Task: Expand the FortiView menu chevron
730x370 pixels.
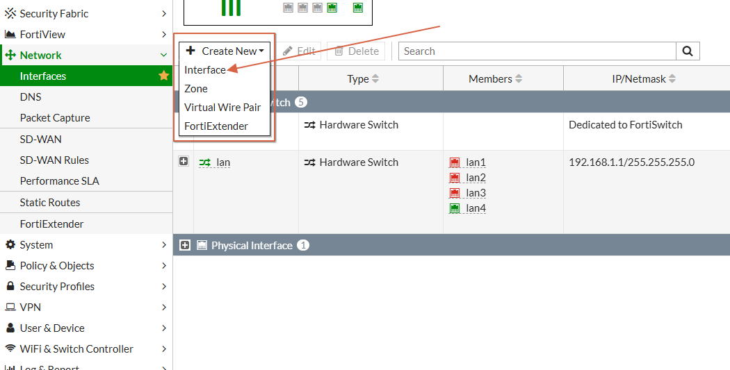Action: pyautogui.click(x=164, y=35)
